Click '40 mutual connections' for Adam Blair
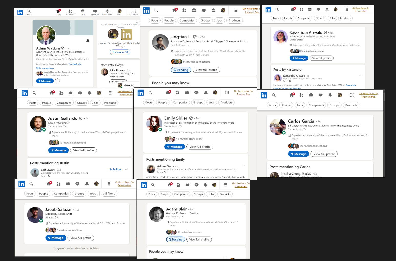Image resolution: width=396 pixels, height=261 pixels. tap(190, 232)
